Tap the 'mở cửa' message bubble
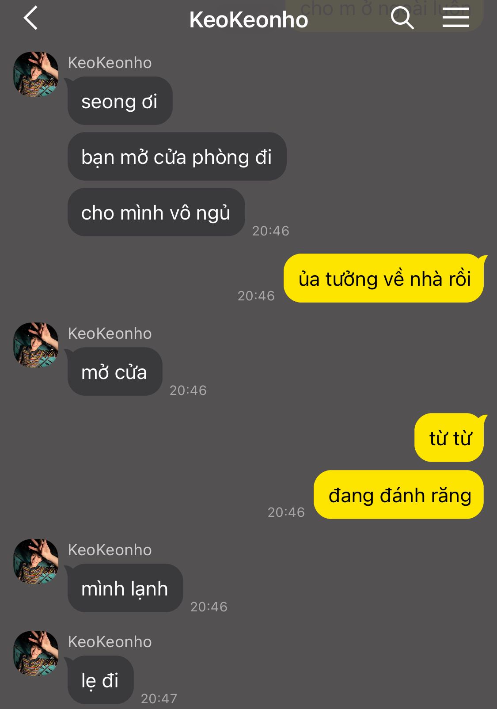Screen dimensions: 497x709 (115, 372)
